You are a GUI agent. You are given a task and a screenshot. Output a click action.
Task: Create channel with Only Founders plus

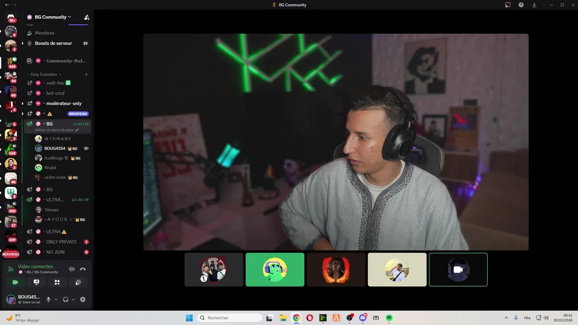[x=86, y=74]
